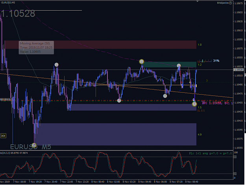Viewport: 246px width, 185px height.
Task: Select the green zone labeled 1.2
Action: tap(170, 64)
